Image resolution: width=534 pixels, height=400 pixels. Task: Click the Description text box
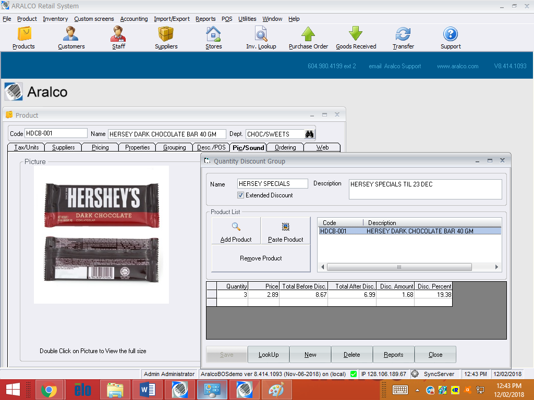tap(425, 189)
